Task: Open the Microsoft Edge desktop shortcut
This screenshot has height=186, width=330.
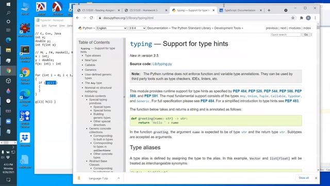Action: point(25,98)
